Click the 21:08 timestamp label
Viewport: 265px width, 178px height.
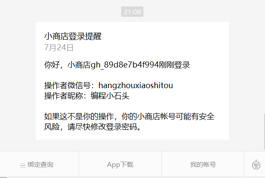click(x=132, y=12)
